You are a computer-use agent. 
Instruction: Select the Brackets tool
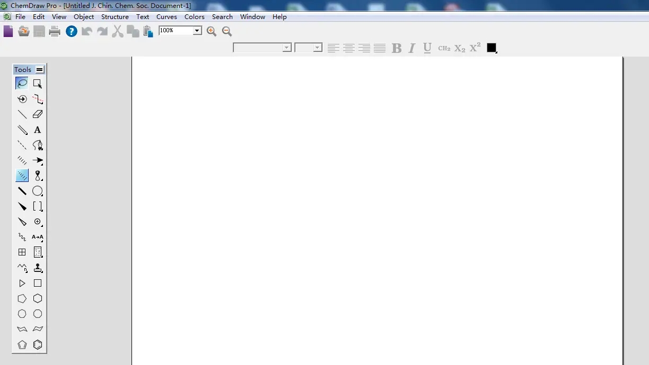click(x=38, y=206)
